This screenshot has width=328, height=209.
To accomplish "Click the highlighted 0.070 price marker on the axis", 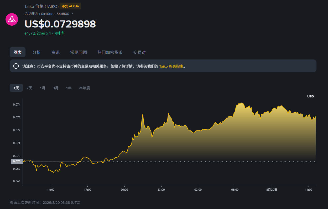I will [x=17, y=161].
